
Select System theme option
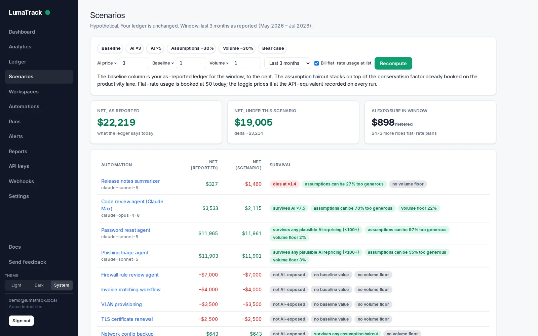pos(62,285)
